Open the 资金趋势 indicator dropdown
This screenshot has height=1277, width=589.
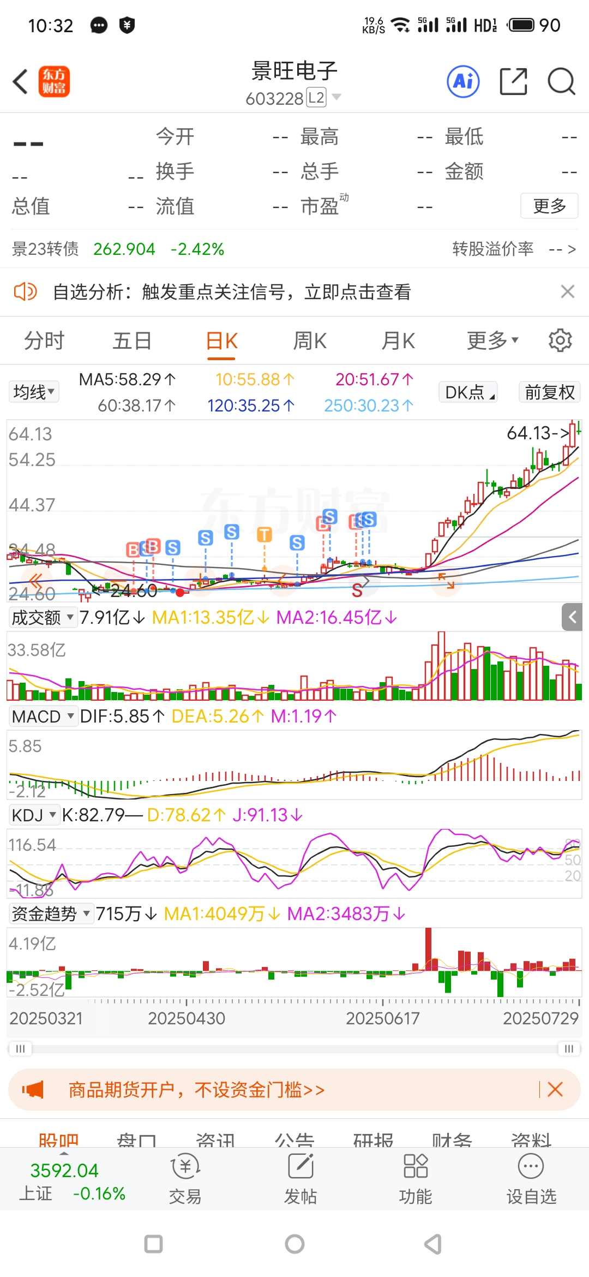click(x=51, y=914)
